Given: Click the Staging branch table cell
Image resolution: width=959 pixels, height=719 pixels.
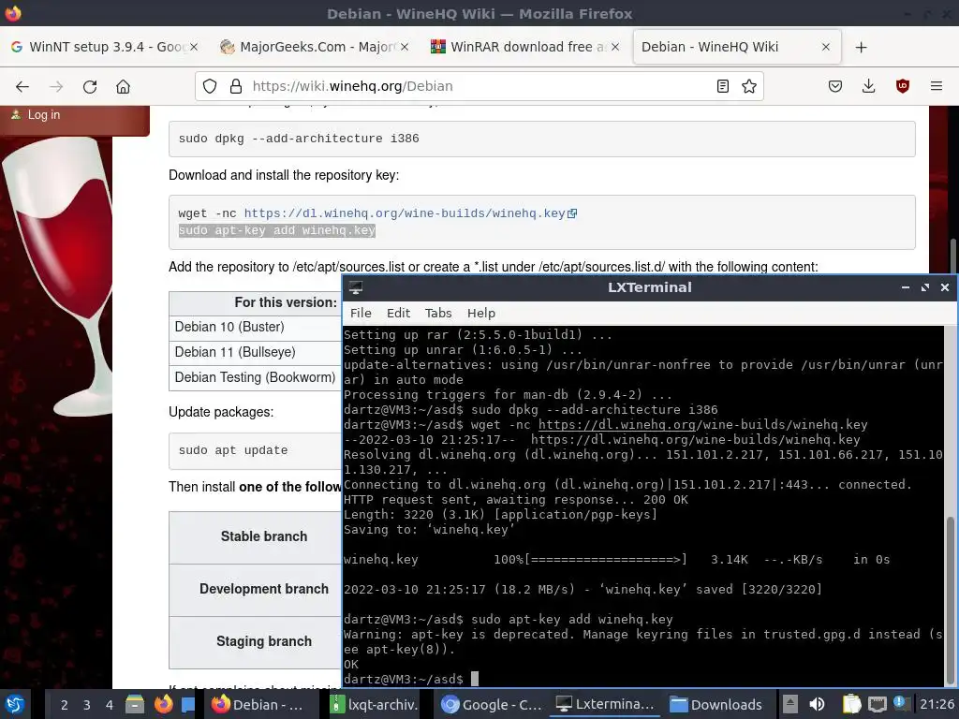Looking at the screenshot, I should 255,642.
